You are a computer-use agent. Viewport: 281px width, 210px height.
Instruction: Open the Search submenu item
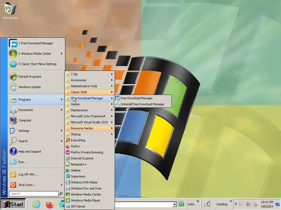[x=36, y=141]
